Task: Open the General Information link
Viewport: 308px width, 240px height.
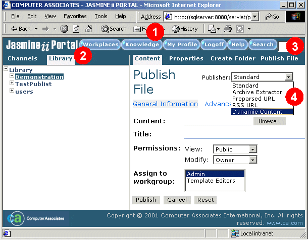Action: 166,104
